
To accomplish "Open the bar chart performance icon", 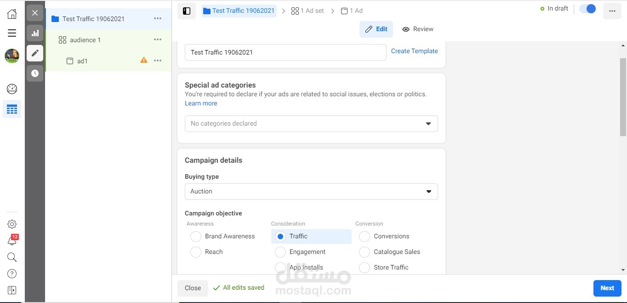I will click(x=35, y=33).
